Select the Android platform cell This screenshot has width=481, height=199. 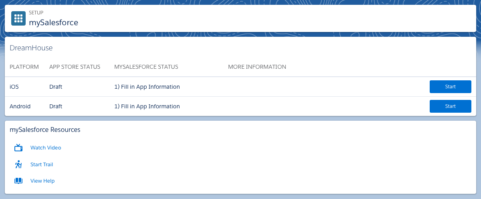click(x=20, y=106)
